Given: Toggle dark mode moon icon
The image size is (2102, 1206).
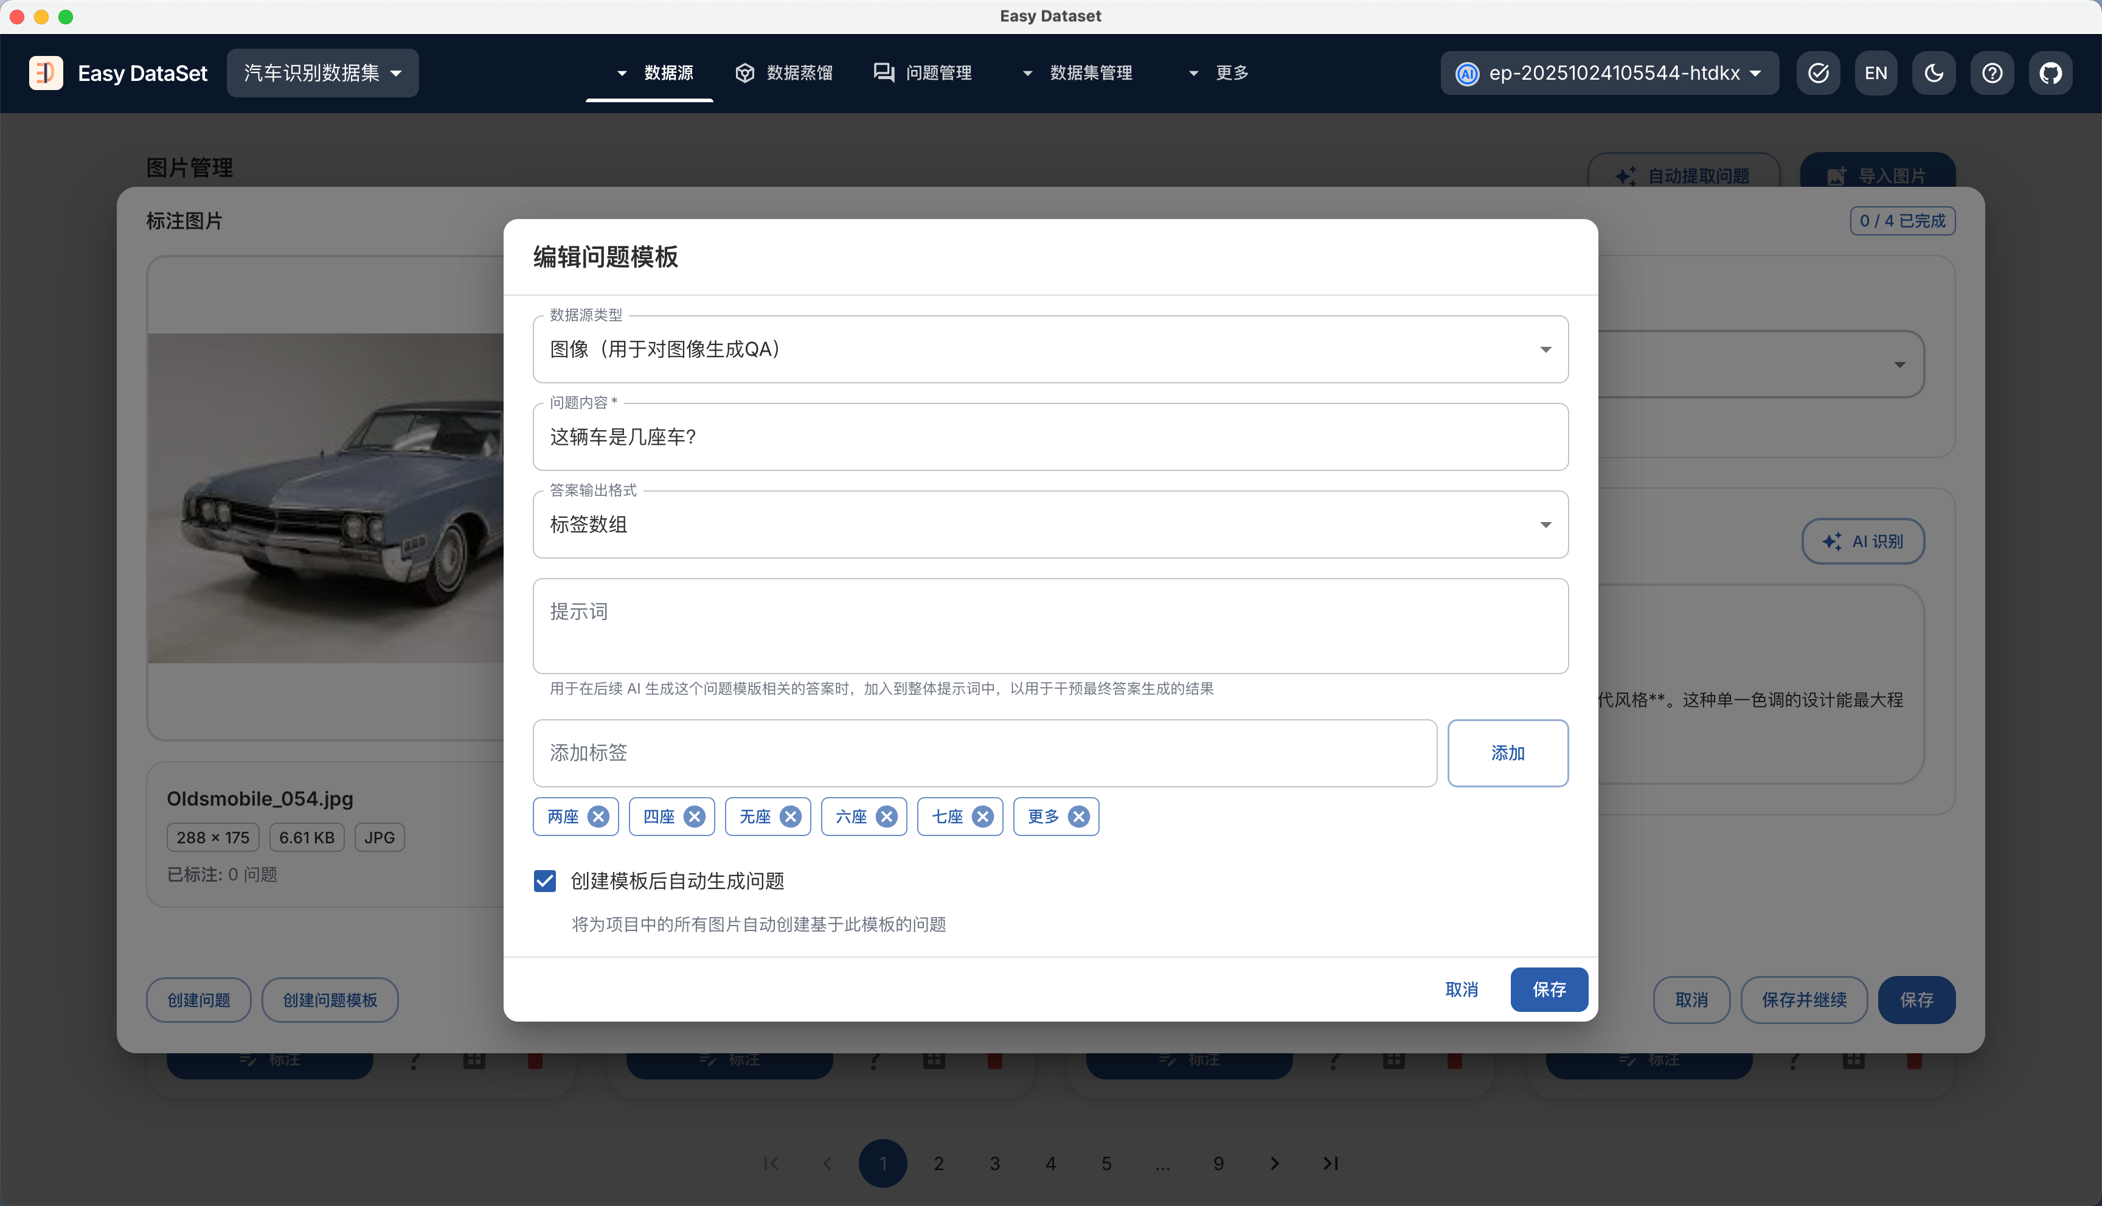Looking at the screenshot, I should click(x=1934, y=73).
